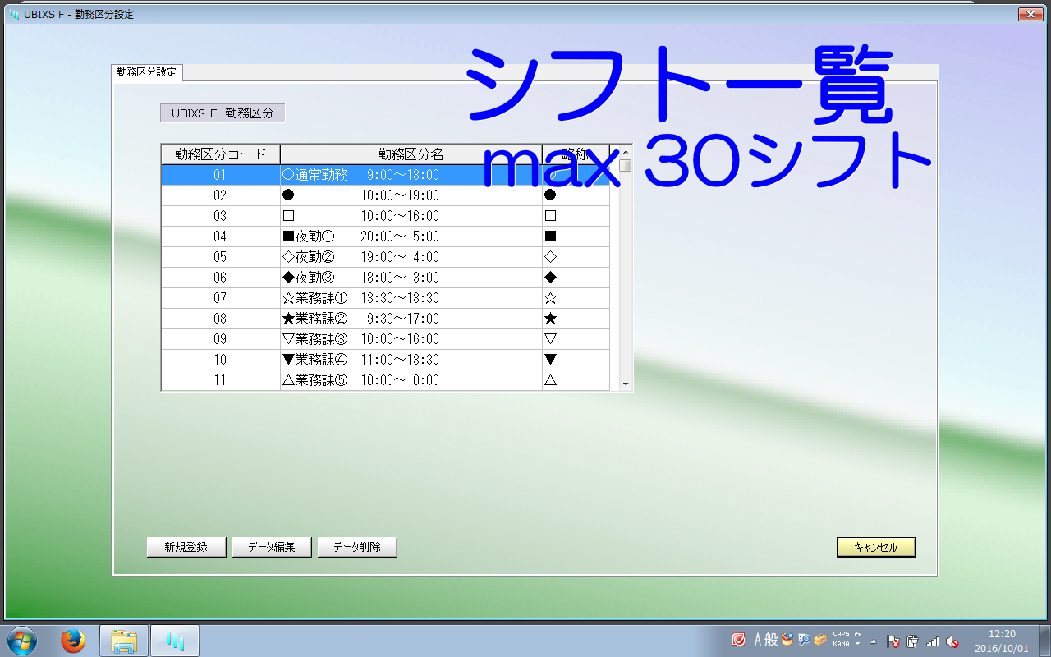Click the network signal bars tray icon
Viewport: 1051px width, 657px height.
pyautogui.click(x=933, y=641)
